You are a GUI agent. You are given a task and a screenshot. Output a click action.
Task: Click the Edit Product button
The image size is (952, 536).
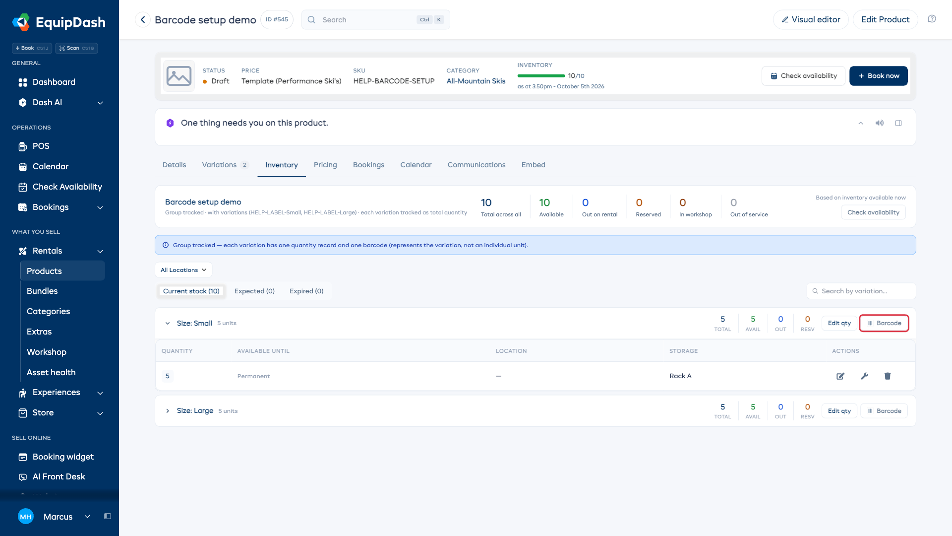[885, 20]
